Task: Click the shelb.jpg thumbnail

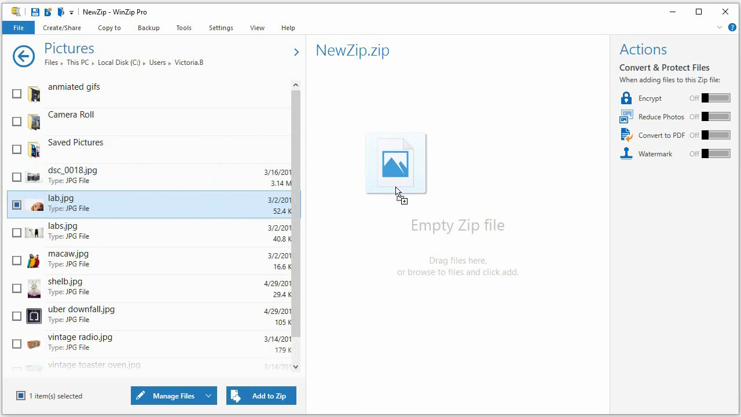Action: point(34,288)
